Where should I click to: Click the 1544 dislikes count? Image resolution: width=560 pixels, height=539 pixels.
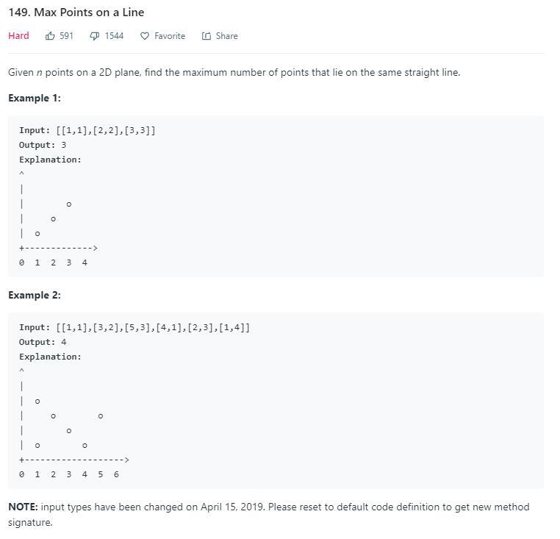point(114,36)
